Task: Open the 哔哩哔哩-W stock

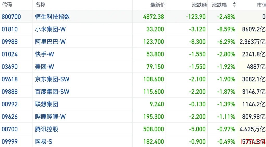Action: [x=50, y=117]
